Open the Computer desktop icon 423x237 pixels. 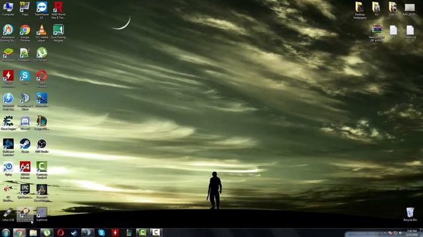(x=8, y=9)
